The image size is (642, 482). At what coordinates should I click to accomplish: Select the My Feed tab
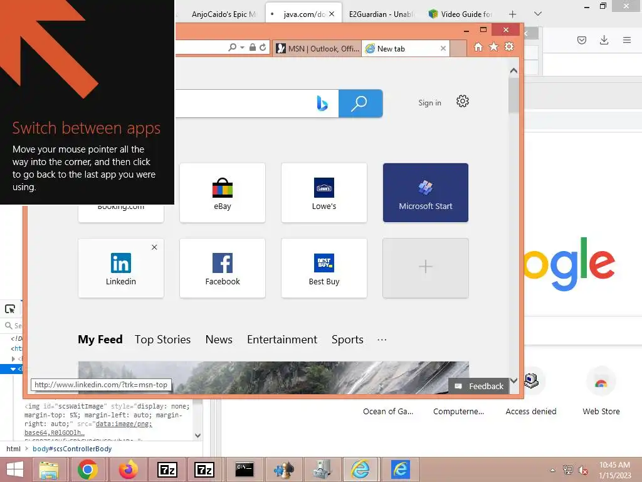[x=100, y=340]
